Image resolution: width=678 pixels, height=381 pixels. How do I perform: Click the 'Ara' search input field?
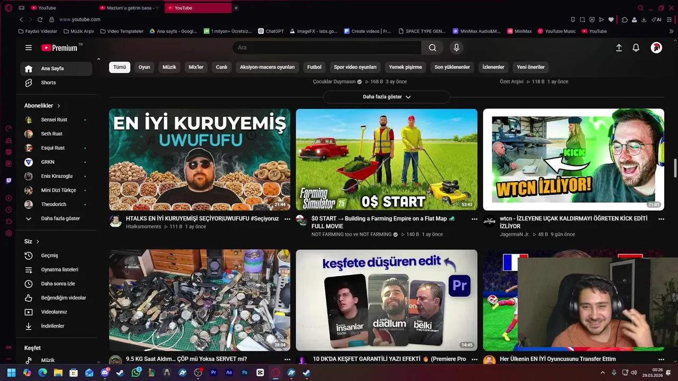point(327,48)
